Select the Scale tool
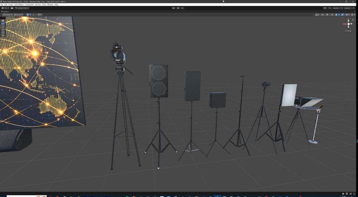358x197 pixels. (x=3, y=29)
